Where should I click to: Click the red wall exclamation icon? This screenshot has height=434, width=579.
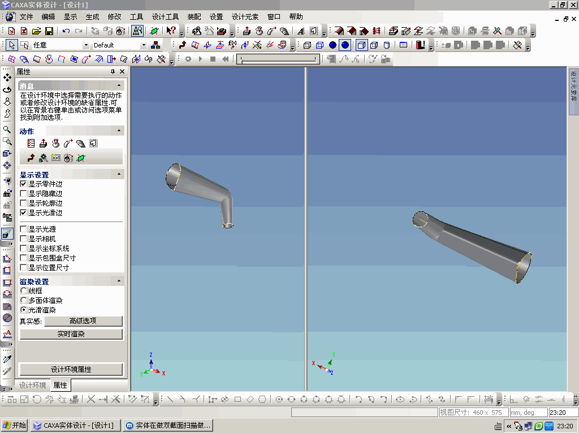pyautogui.click(x=420, y=45)
